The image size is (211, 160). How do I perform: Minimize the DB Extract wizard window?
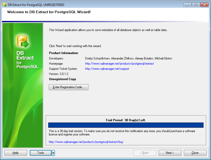[x=187, y=5]
